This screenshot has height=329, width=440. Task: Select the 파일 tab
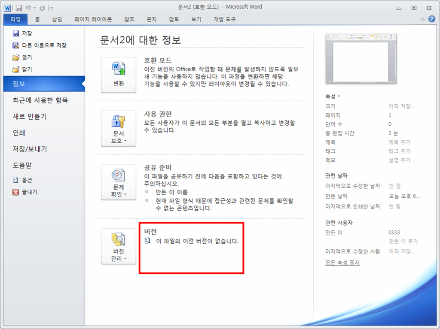15,19
